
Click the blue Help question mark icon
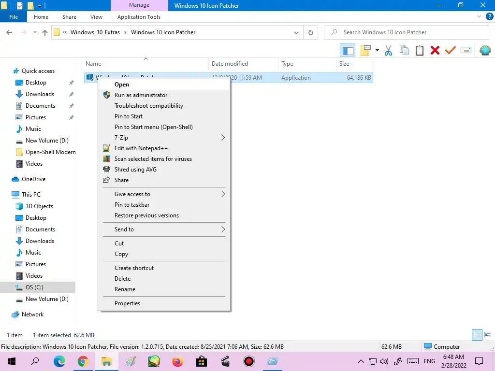(489, 17)
